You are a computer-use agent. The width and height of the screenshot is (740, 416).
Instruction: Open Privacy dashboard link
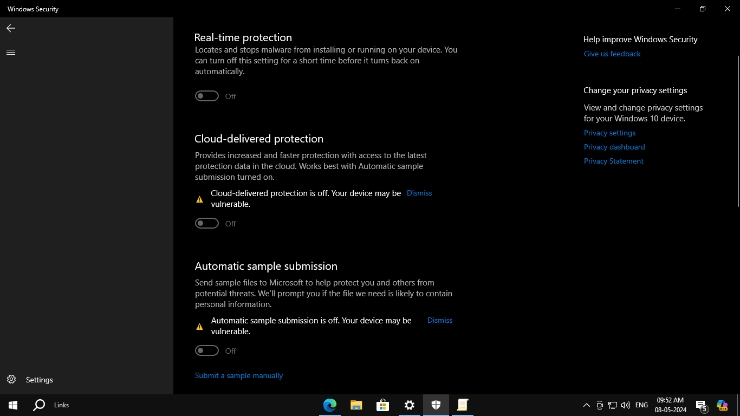[x=614, y=147]
